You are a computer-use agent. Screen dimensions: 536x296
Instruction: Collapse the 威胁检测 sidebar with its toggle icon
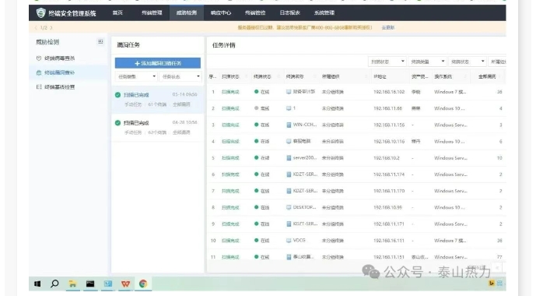(100, 42)
